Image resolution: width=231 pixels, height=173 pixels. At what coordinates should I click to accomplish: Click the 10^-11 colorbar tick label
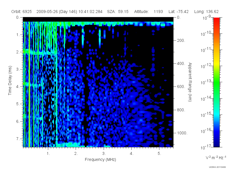point(206,50)
